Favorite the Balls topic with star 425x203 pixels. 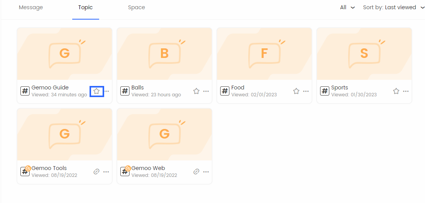pyautogui.click(x=196, y=91)
